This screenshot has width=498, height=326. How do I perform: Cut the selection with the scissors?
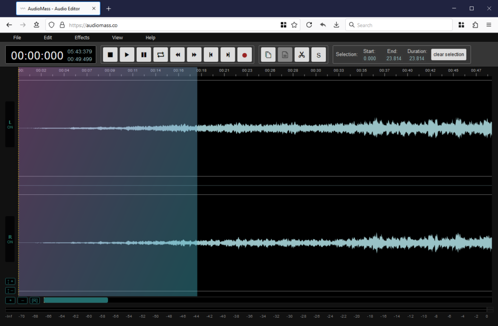[302, 54]
